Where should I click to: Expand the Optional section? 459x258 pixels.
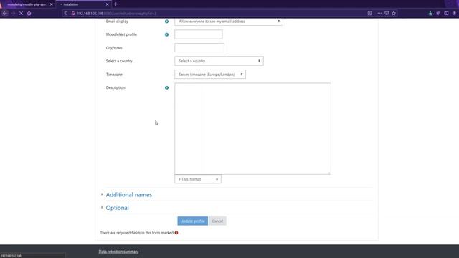click(x=117, y=208)
